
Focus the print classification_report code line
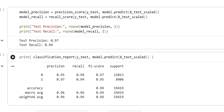86,57
